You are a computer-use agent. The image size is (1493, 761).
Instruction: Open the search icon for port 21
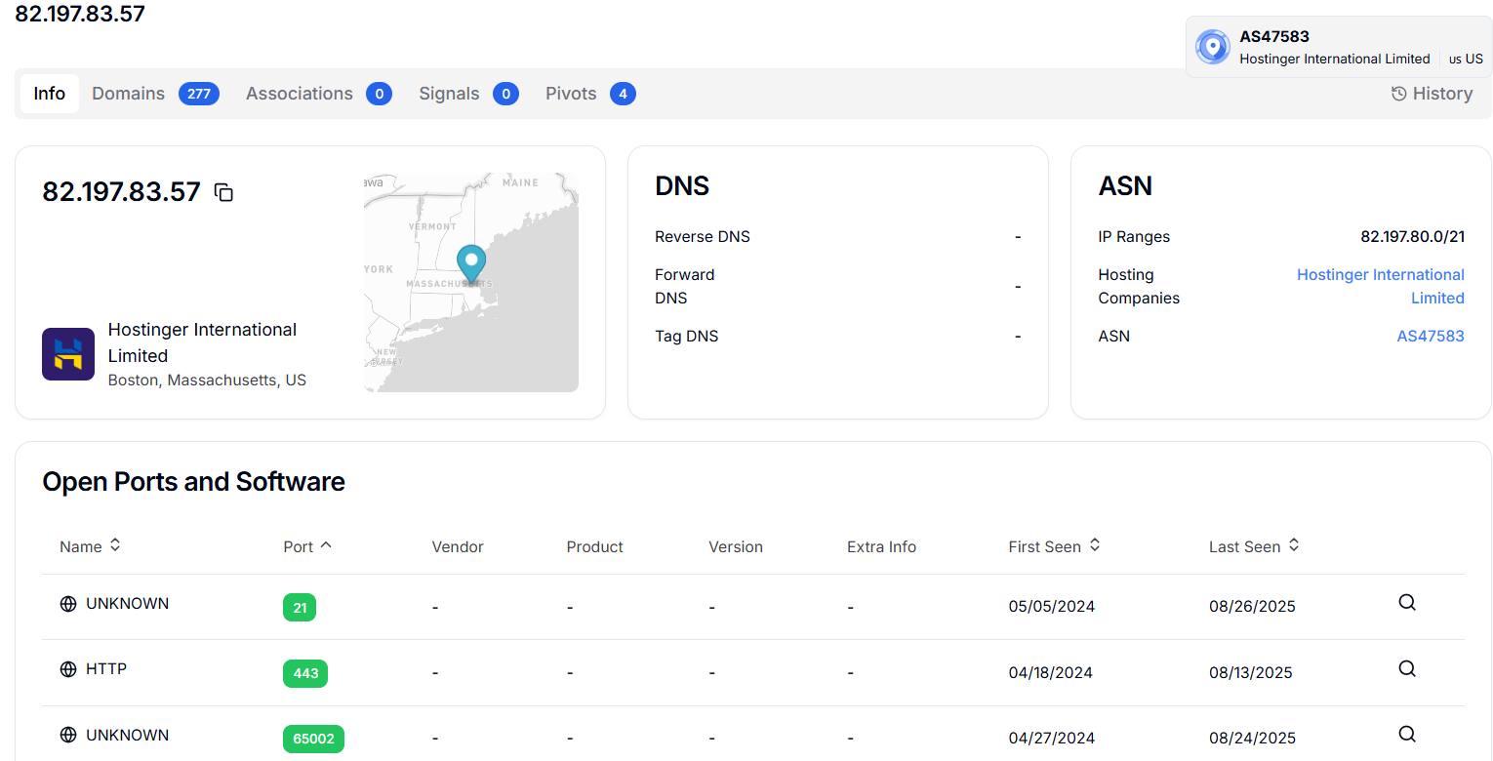coord(1407,603)
